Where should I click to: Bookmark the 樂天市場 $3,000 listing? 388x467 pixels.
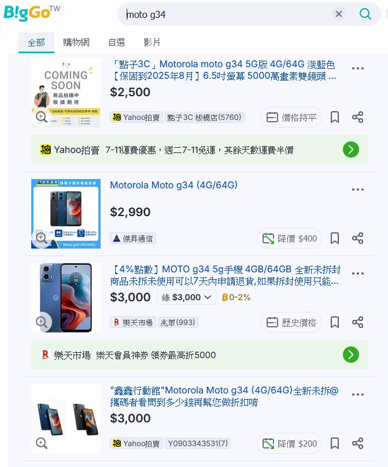pos(335,322)
